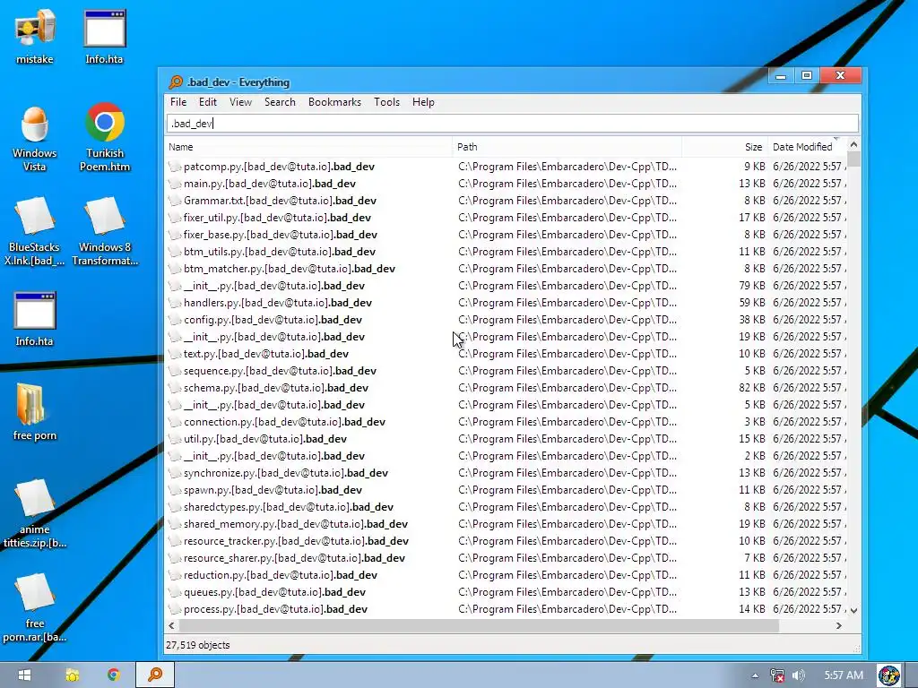
Task: Select util.py.[bad_dev@tuta.io].bad_dev row
Action: click(x=506, y=439)
